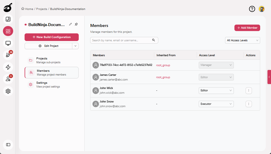The image size is (271, 154).
Task: Open the help question mark icon
Action: [252, 9]
